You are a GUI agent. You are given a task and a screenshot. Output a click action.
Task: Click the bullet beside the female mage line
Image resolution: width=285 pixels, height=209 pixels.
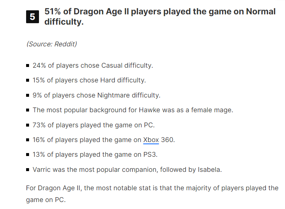(28, 110)
